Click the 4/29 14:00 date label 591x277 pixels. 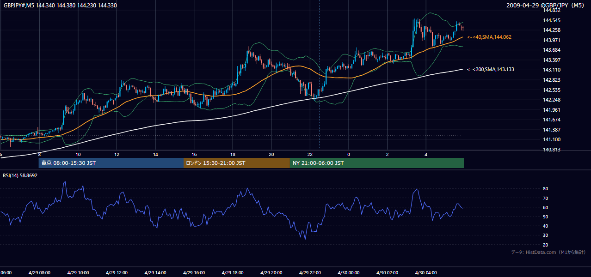click(155, 273)
